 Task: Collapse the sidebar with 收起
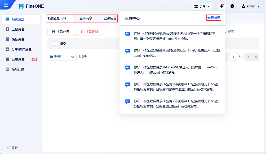(x=12, y=147)
